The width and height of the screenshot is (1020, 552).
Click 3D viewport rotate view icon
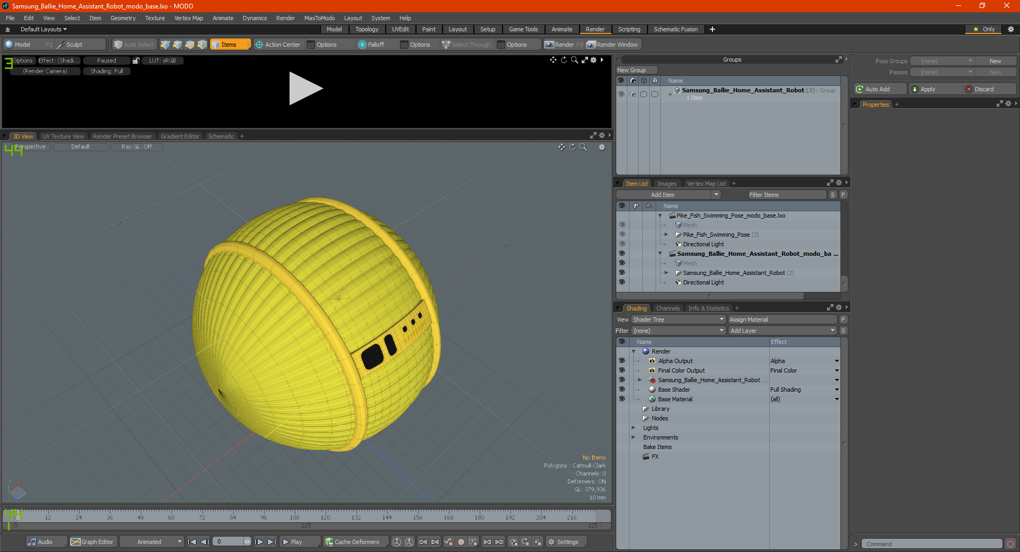point(573,147)
